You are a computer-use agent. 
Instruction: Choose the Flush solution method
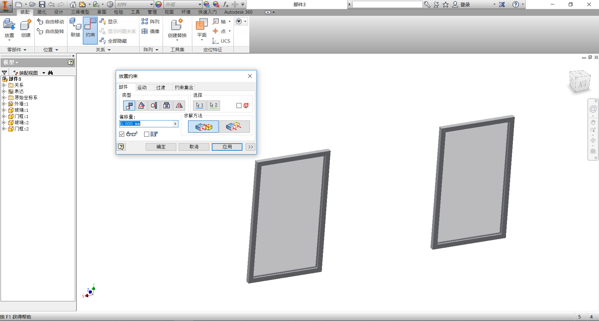[x=234, y=127]
